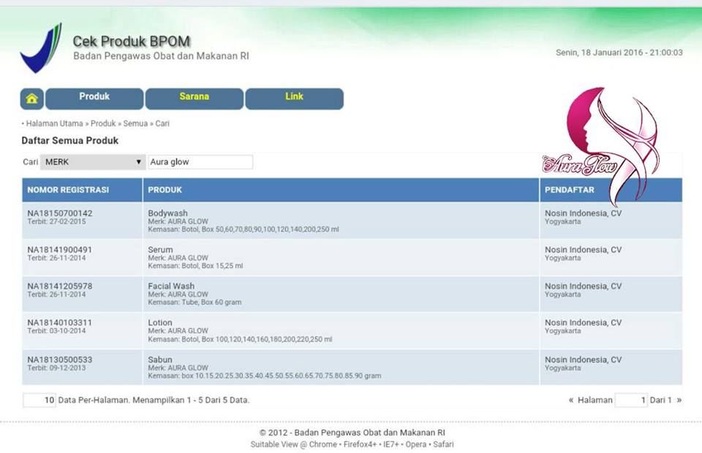Click Nosin Indonesia, CV in Sabun row
This screenshot has height=453, width=702.
583,360
